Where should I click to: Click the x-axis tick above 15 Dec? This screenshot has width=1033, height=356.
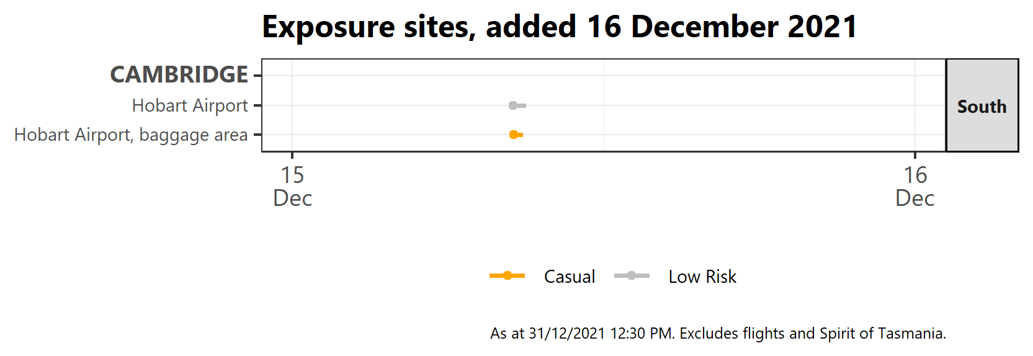click(x=292, y=155)
